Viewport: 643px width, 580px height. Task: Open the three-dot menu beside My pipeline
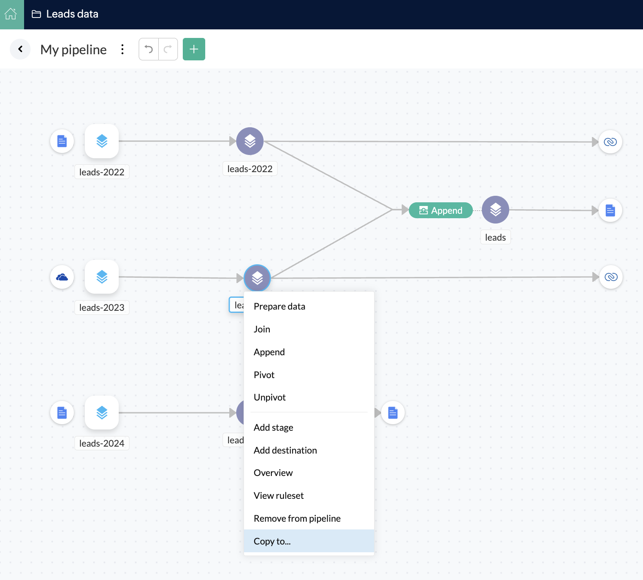pyautogui.click(x=122, y=49)
